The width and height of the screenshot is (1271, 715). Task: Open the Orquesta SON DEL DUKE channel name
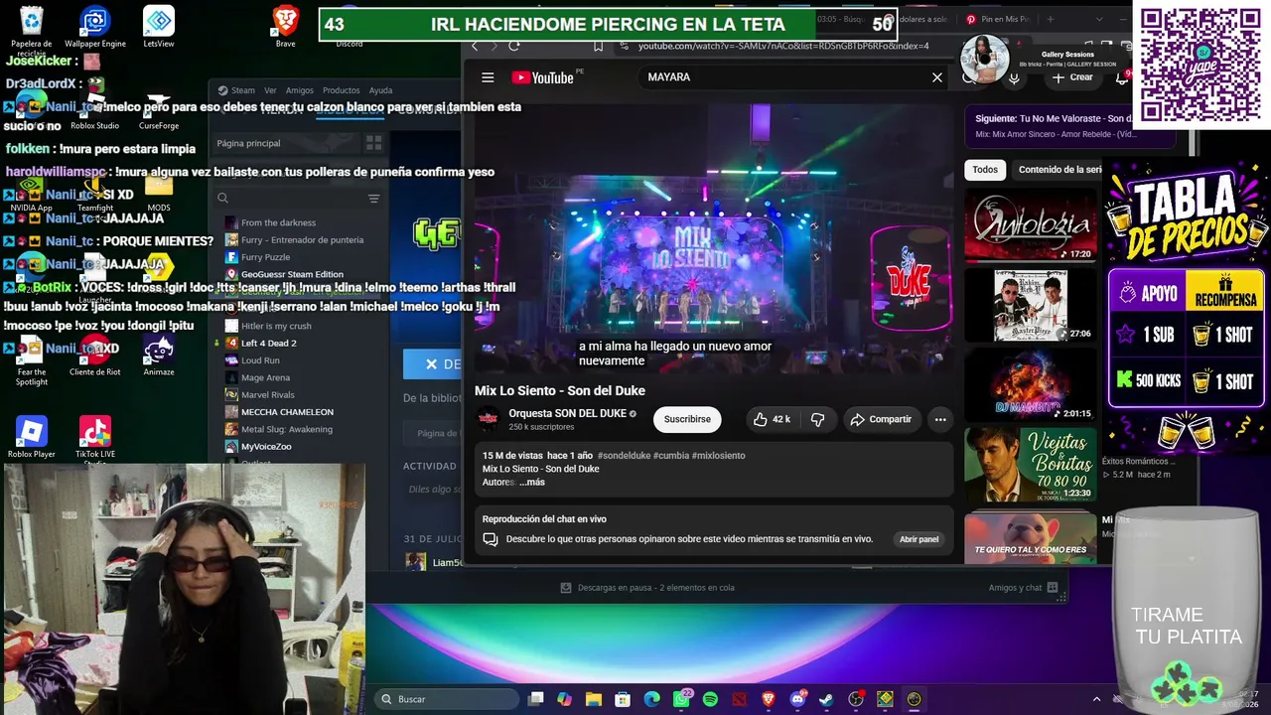click(568, 413)
